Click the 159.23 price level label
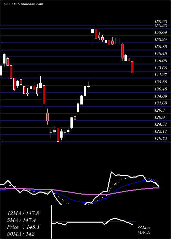 pyautogui.click(x=161, y=22)
